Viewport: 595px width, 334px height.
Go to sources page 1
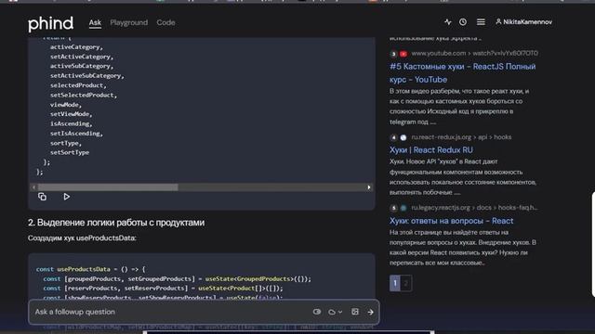(394, 283)
